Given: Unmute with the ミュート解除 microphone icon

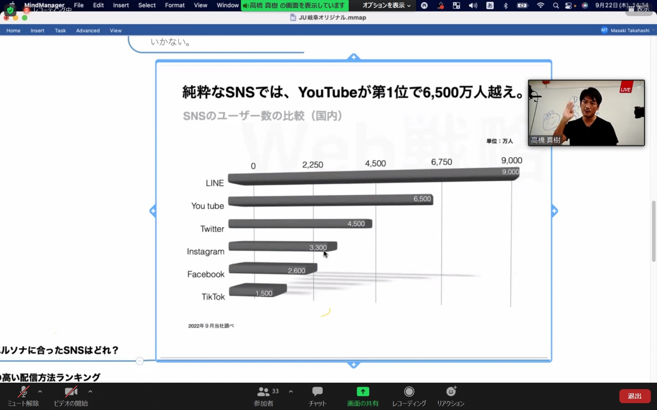Looking at the screenshot, I should tap(23, 391).
